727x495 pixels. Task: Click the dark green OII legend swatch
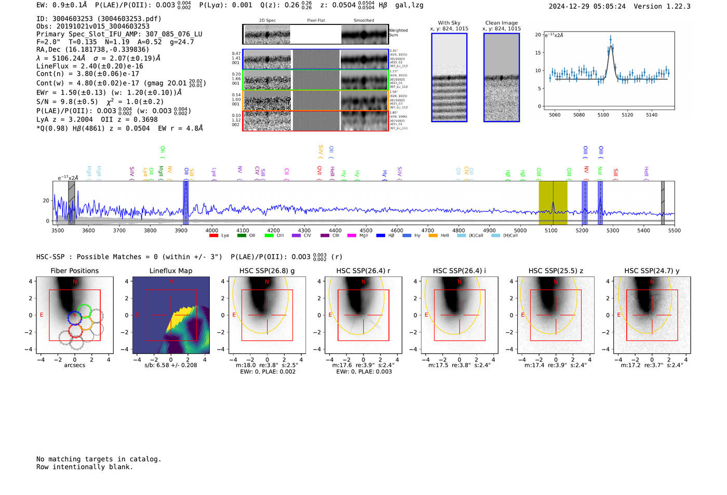pyautogui.click(x=241, y=236)
